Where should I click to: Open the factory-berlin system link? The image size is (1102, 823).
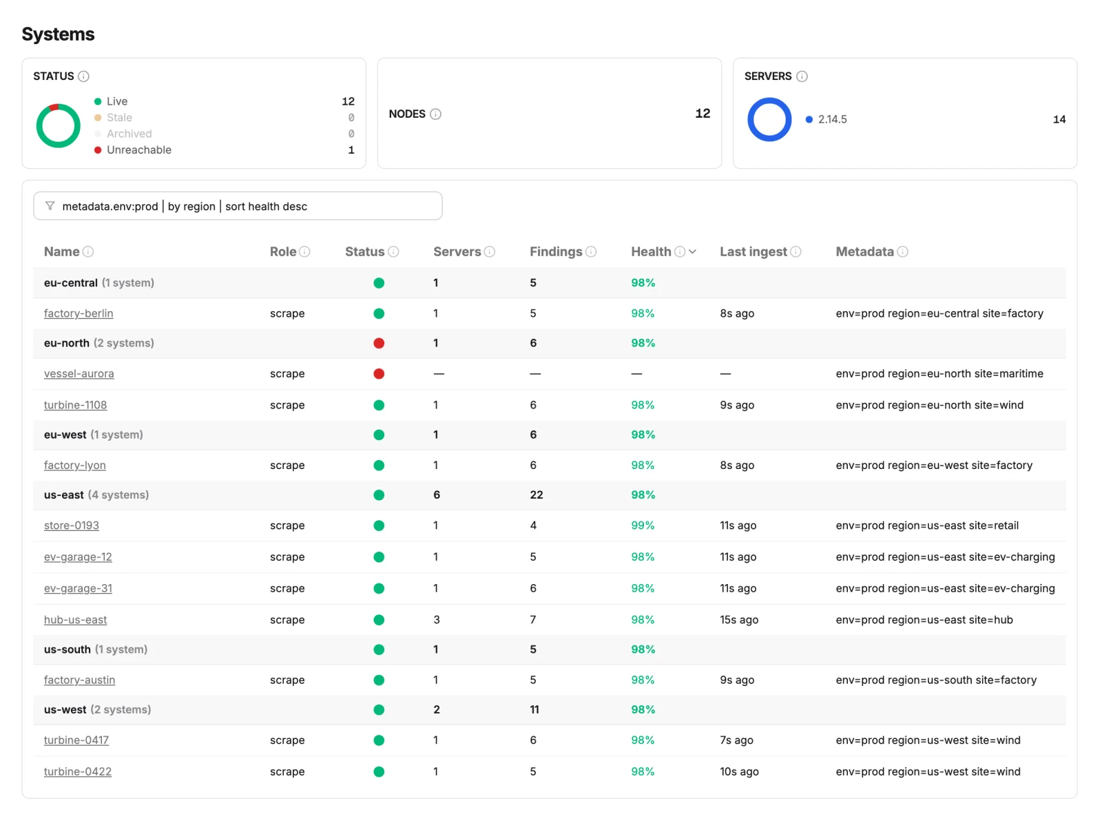pyautogui.click(x=79, y=313)
